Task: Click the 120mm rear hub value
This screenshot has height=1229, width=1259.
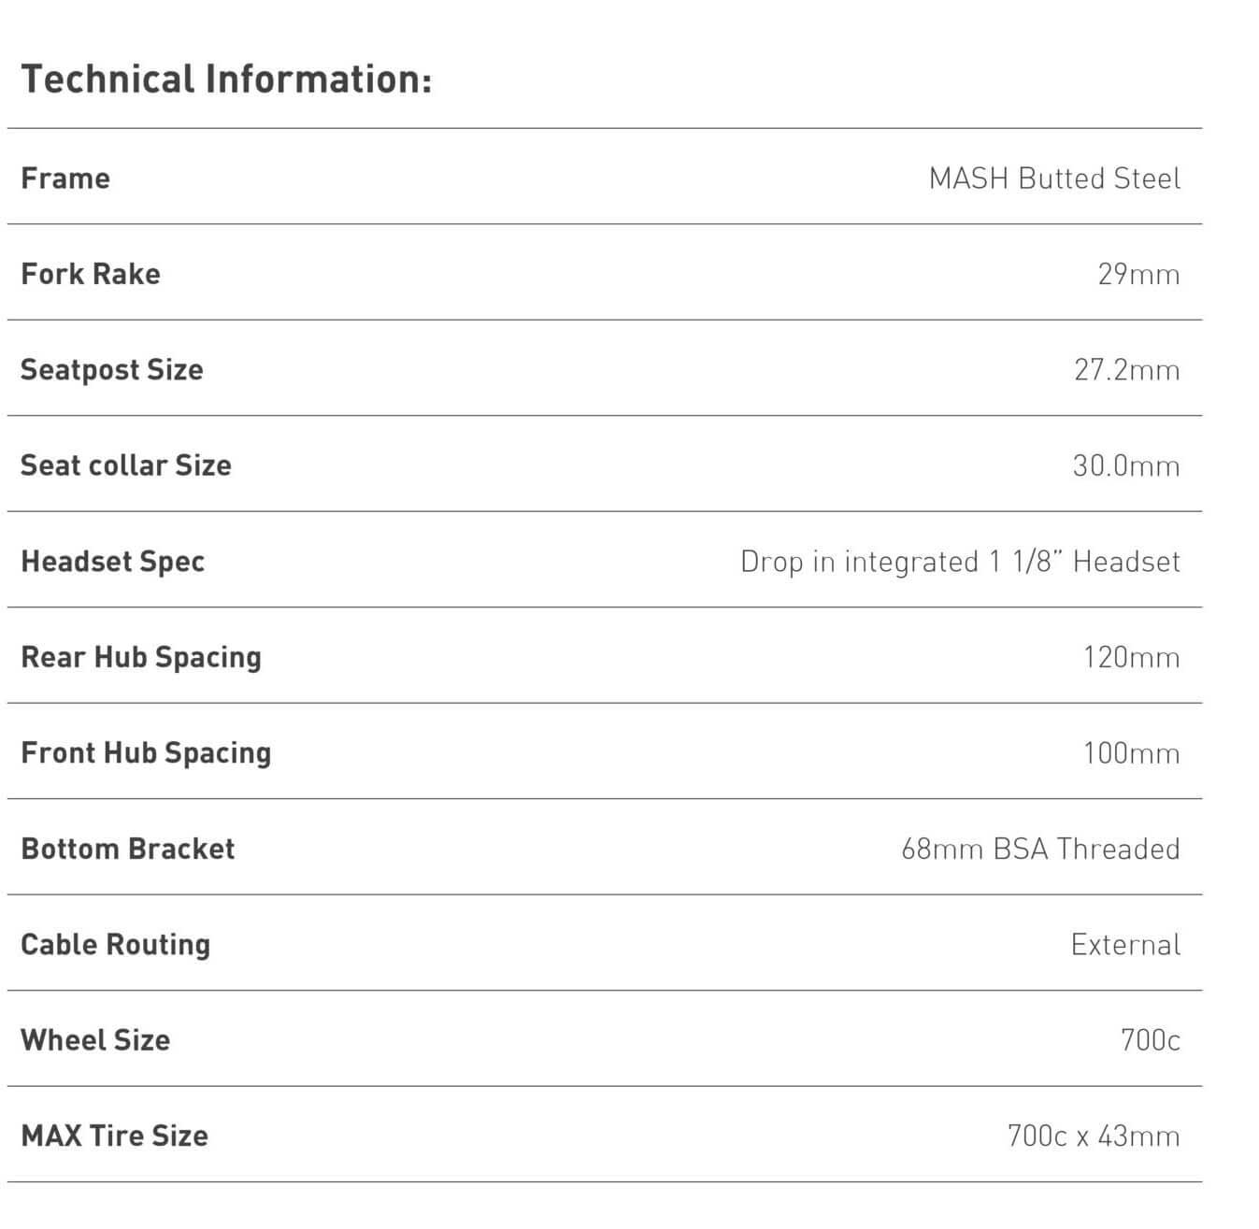Action: (x=1132, y=658)
